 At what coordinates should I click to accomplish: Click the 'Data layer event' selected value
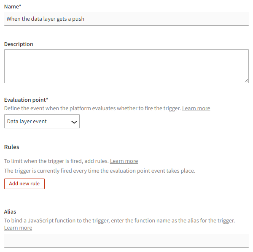[x=27, y=122]
